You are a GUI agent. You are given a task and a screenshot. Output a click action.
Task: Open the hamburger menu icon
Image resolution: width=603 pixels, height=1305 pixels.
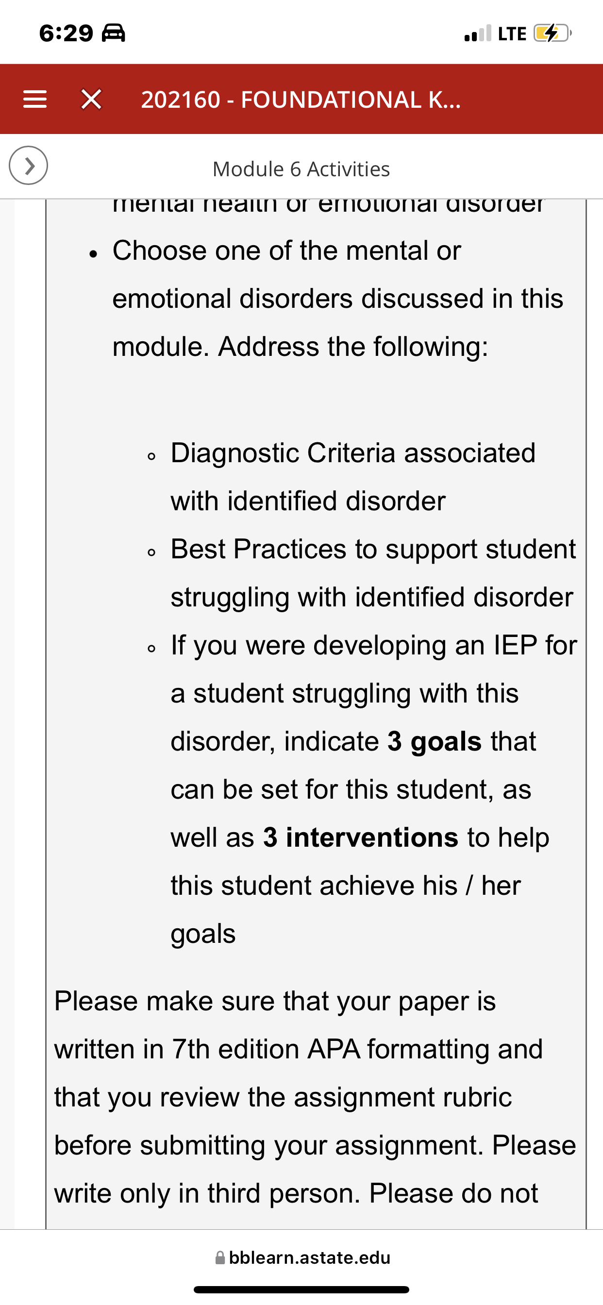[x=35, y=100]
